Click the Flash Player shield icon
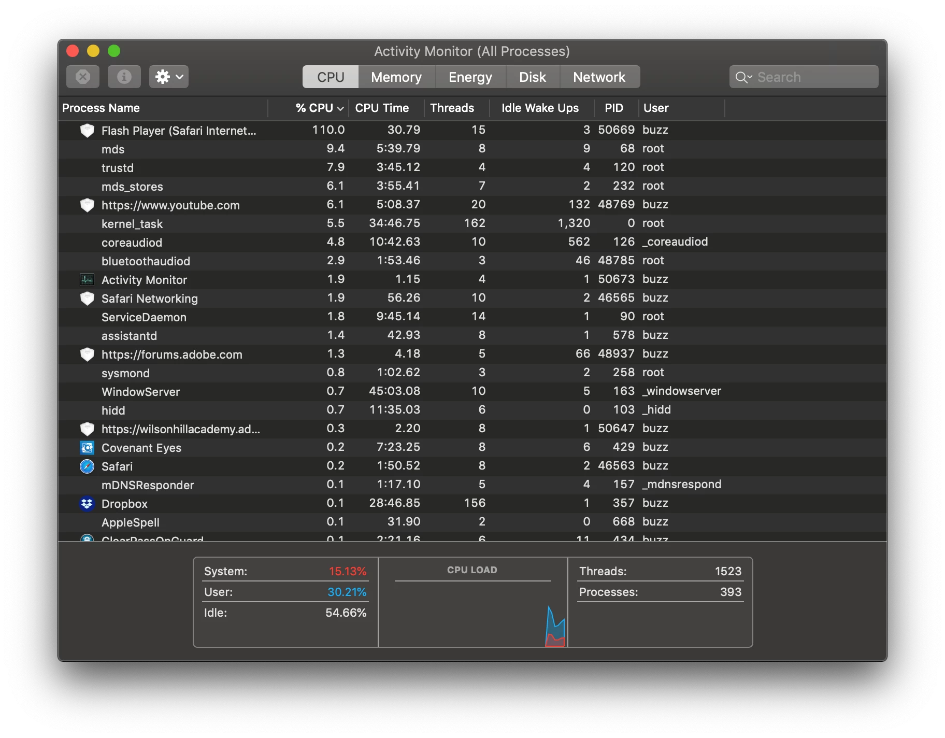945x738 pixels. 87,131
